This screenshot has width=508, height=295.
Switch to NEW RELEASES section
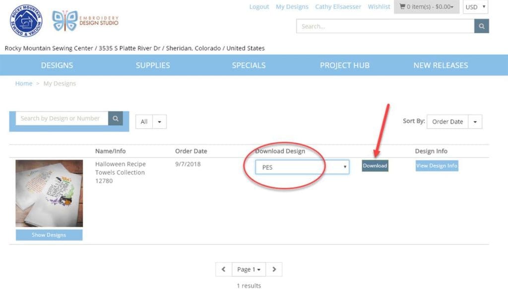point(441,65)
